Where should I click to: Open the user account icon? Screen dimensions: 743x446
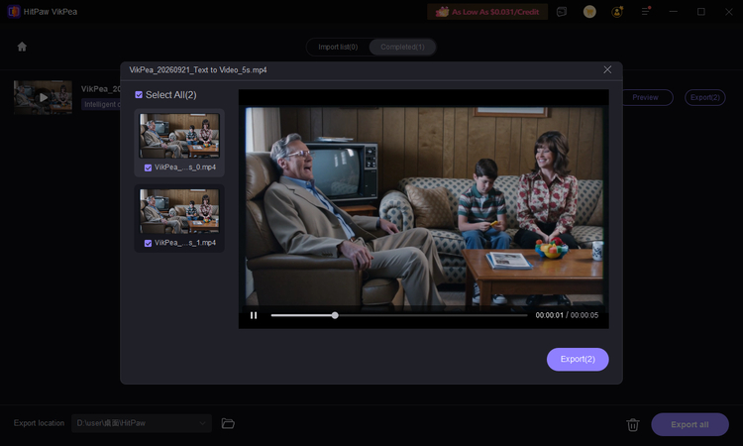pos(617,12)
